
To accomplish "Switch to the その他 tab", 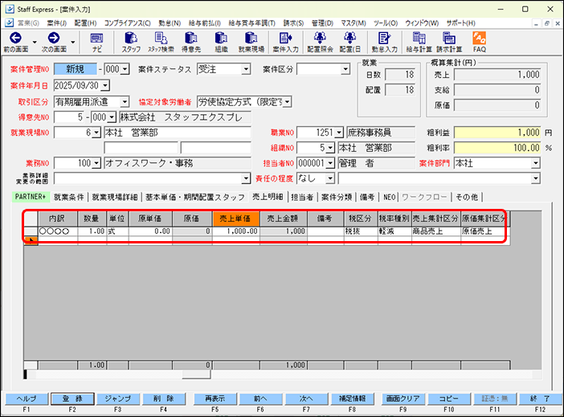I will (467, 197).
